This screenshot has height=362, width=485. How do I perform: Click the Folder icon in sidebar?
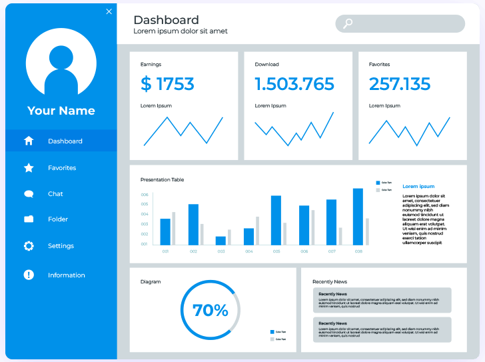pos(29,219)
